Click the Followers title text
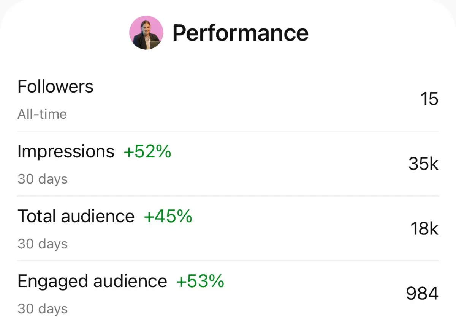Image resolution: width=456 pixels, height=335 pixels. click(55, 87)
